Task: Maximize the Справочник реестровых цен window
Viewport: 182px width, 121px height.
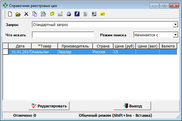Action: pyautogui.click(x=164, y=5)
